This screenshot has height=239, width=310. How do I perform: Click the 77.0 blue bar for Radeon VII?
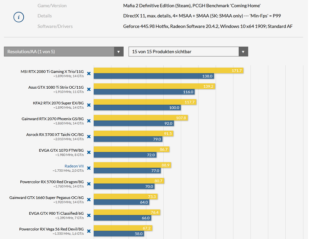127,171
